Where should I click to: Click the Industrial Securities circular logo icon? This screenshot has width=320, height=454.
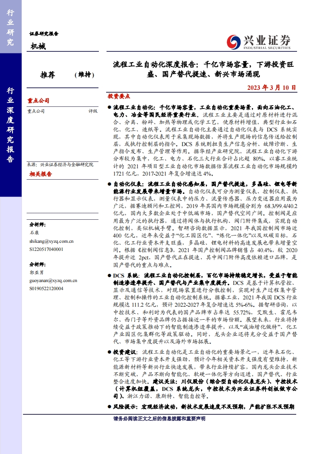click(x=233, y=41)
